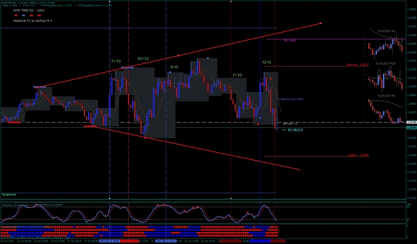Click the Stochastic_Divergence indicator title
Screen dimensions: 417x244
point(33,205)
